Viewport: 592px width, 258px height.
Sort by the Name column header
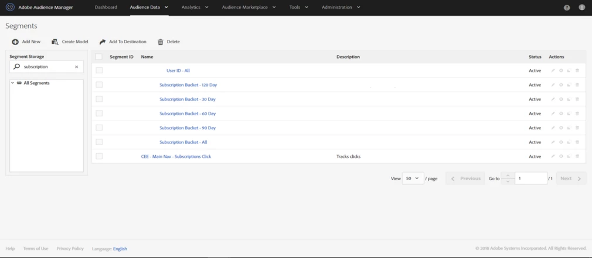pyautogui.click(x=147, y=57)
